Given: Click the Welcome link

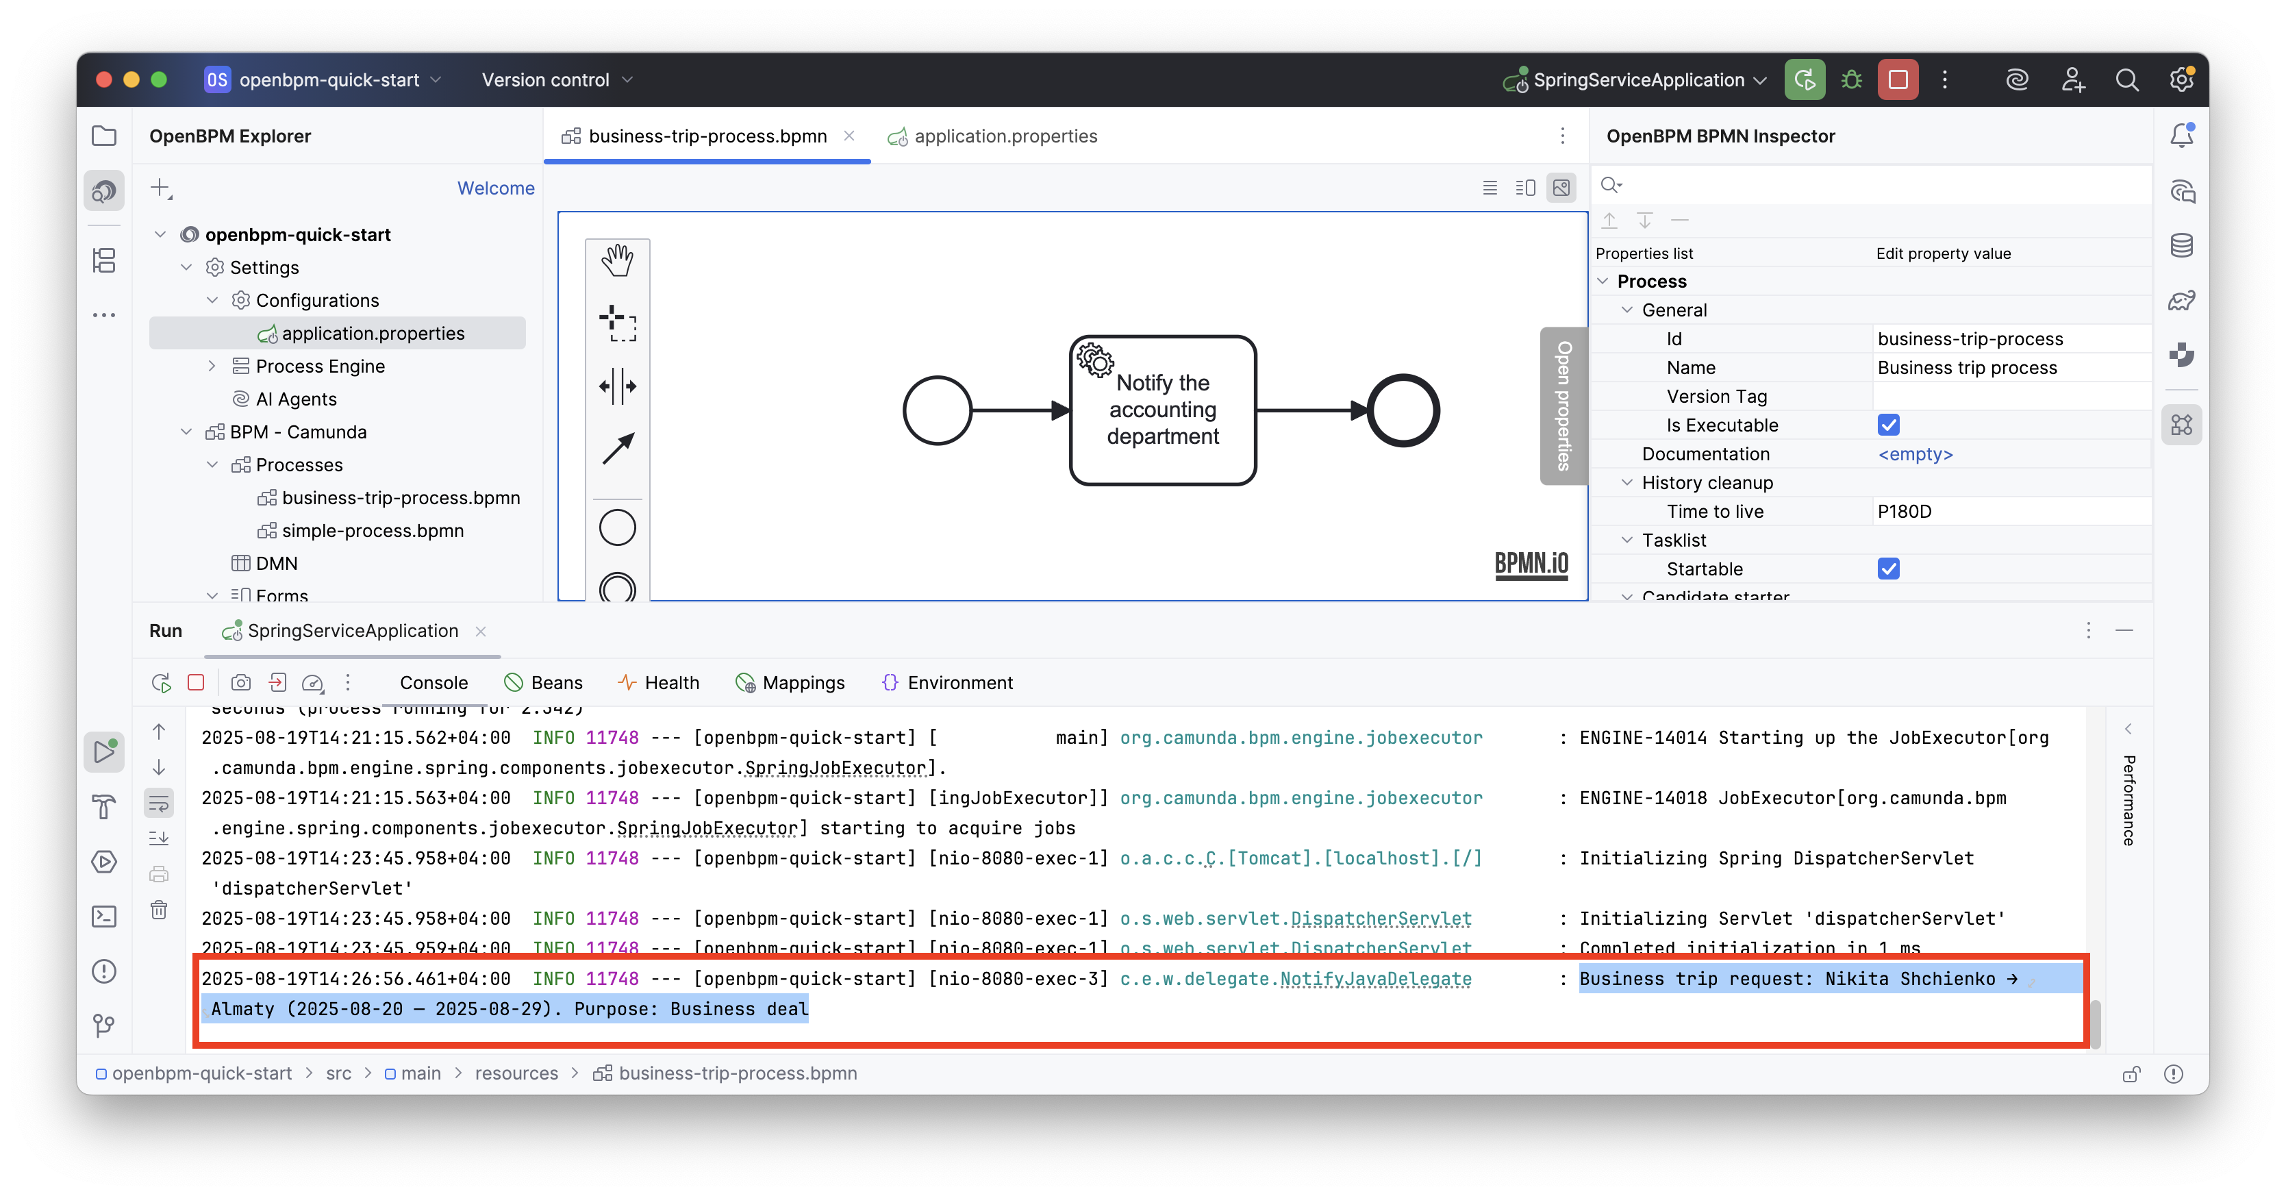Looking at the screenshot, I should [x=496, y=188].
